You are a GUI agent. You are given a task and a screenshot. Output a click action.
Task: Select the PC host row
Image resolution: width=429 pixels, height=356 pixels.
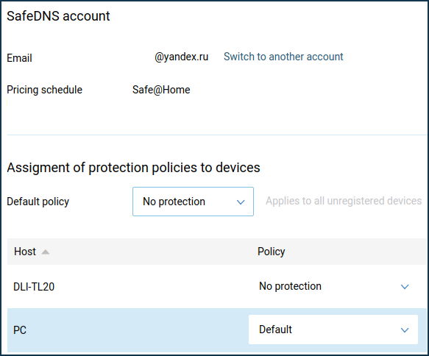tap(216, 330)
